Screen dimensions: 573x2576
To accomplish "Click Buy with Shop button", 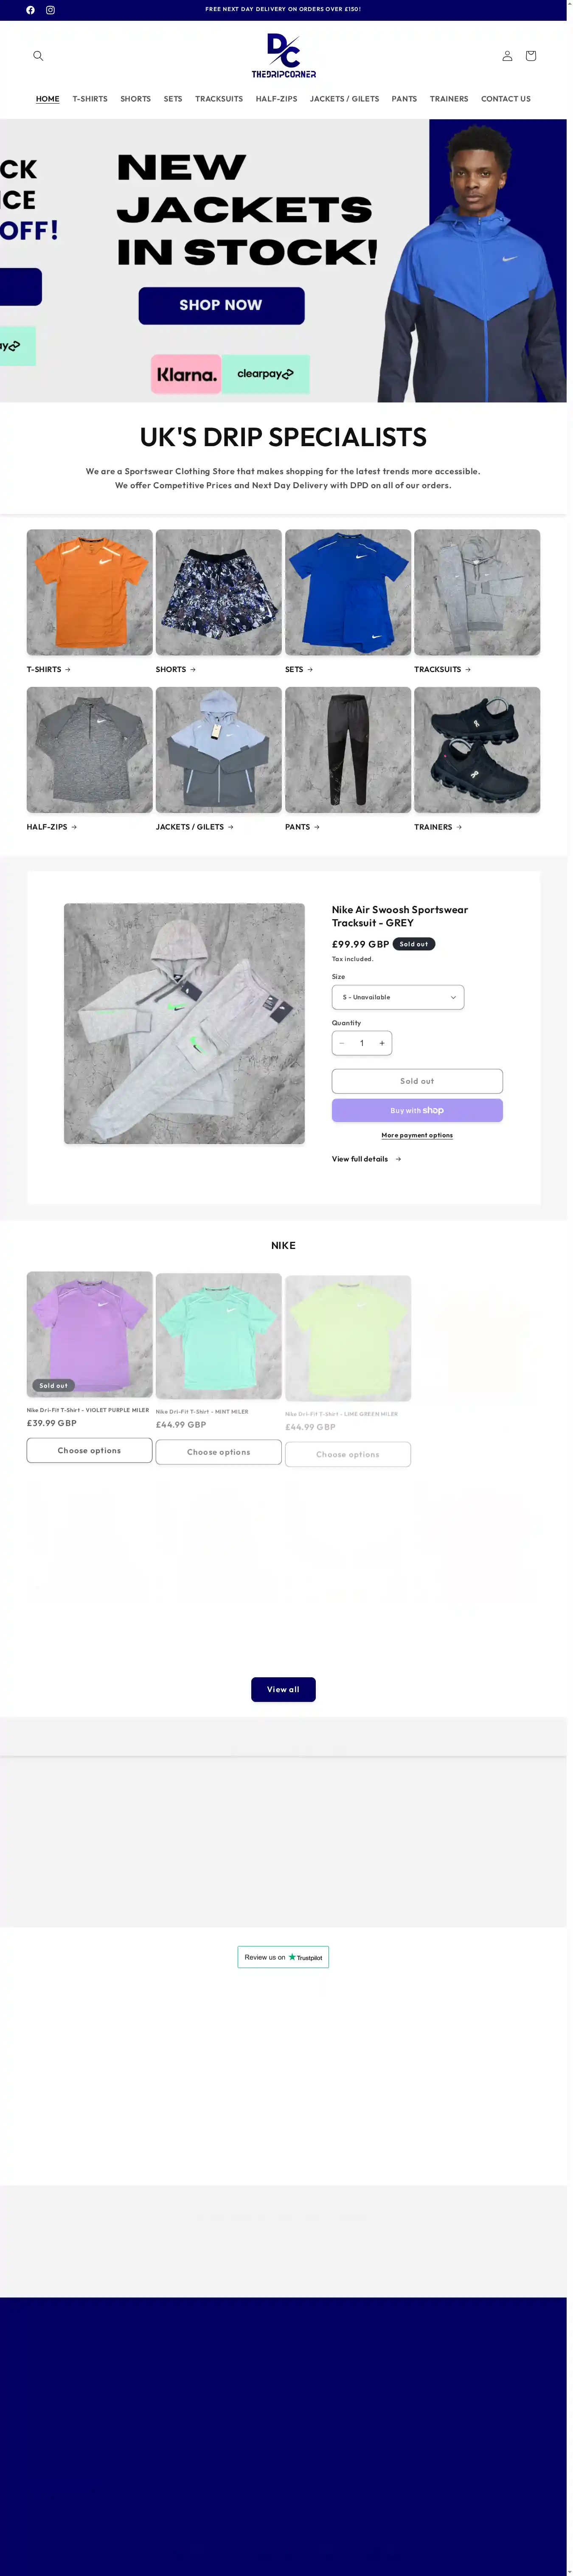I will (x=417, y=1110).
